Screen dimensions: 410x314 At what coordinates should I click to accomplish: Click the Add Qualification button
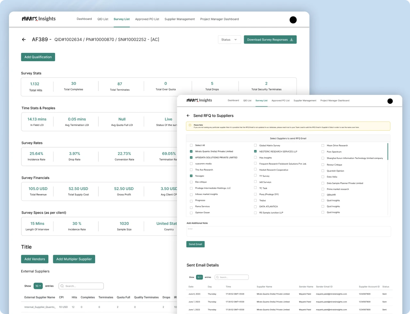[x=38, y=57]
